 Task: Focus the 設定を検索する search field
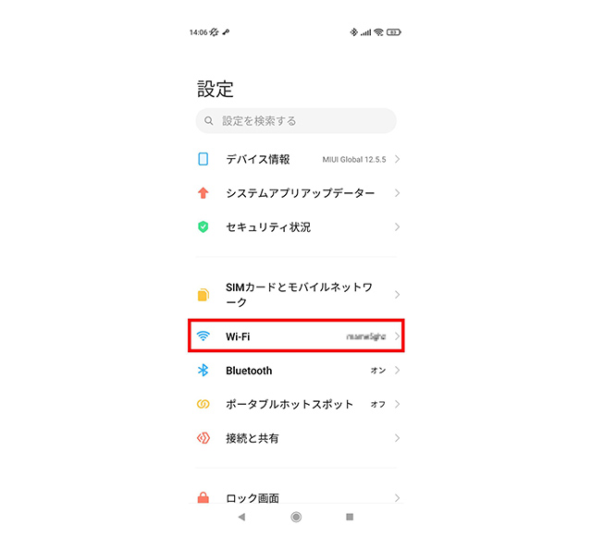coord(296,121)
